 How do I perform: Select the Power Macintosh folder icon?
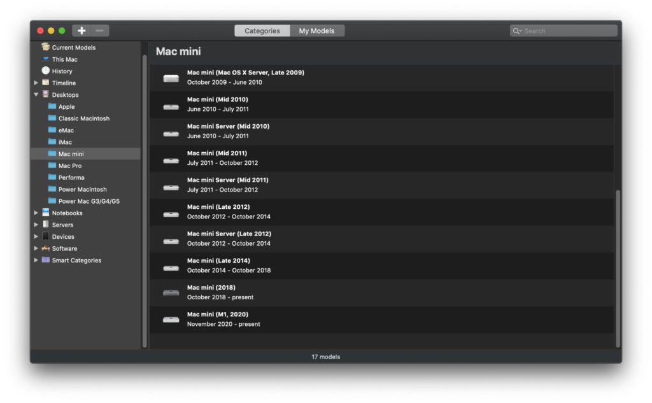pos(52,189)
